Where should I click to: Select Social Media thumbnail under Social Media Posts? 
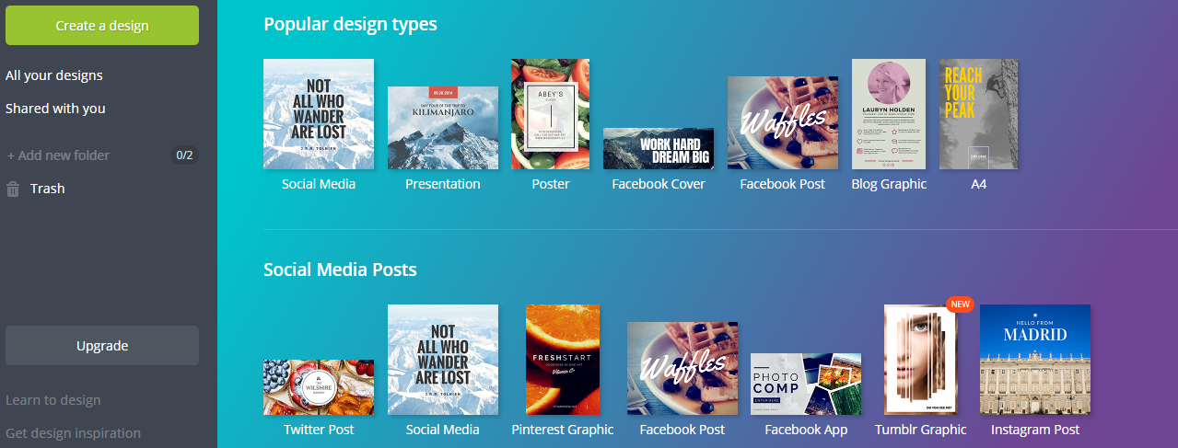(443, 360)
